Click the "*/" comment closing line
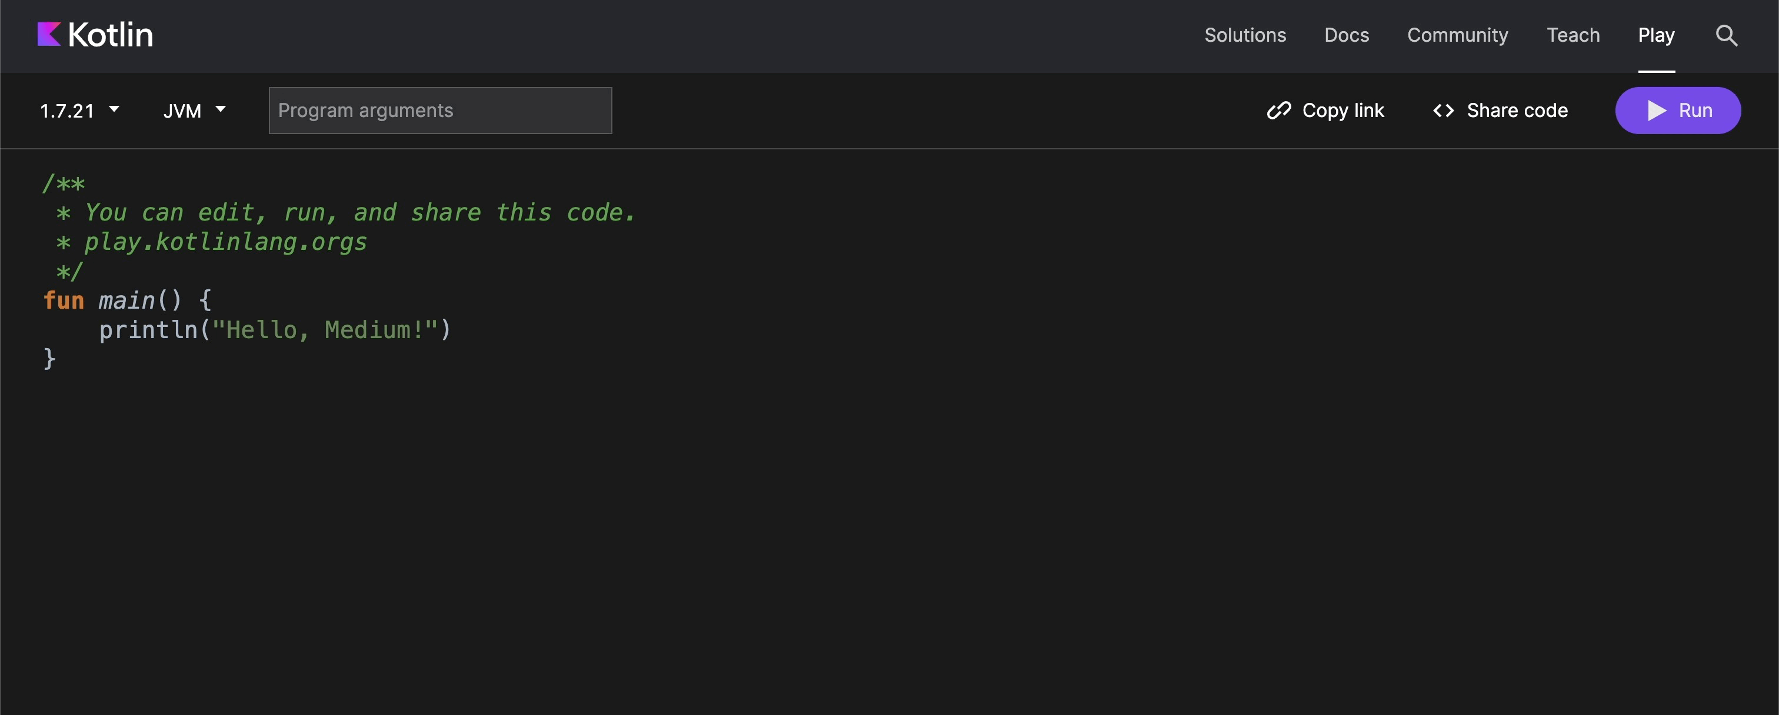This screenshot has height=715, width=1779. tap(69, 271)
